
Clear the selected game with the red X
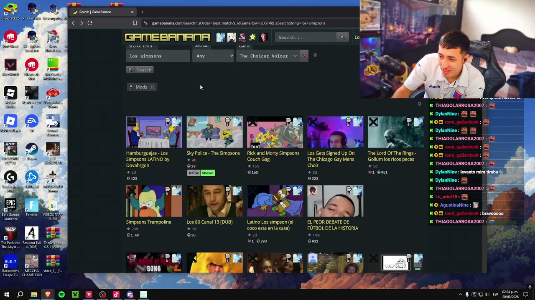pyautogui.click(x=304, y=56)
